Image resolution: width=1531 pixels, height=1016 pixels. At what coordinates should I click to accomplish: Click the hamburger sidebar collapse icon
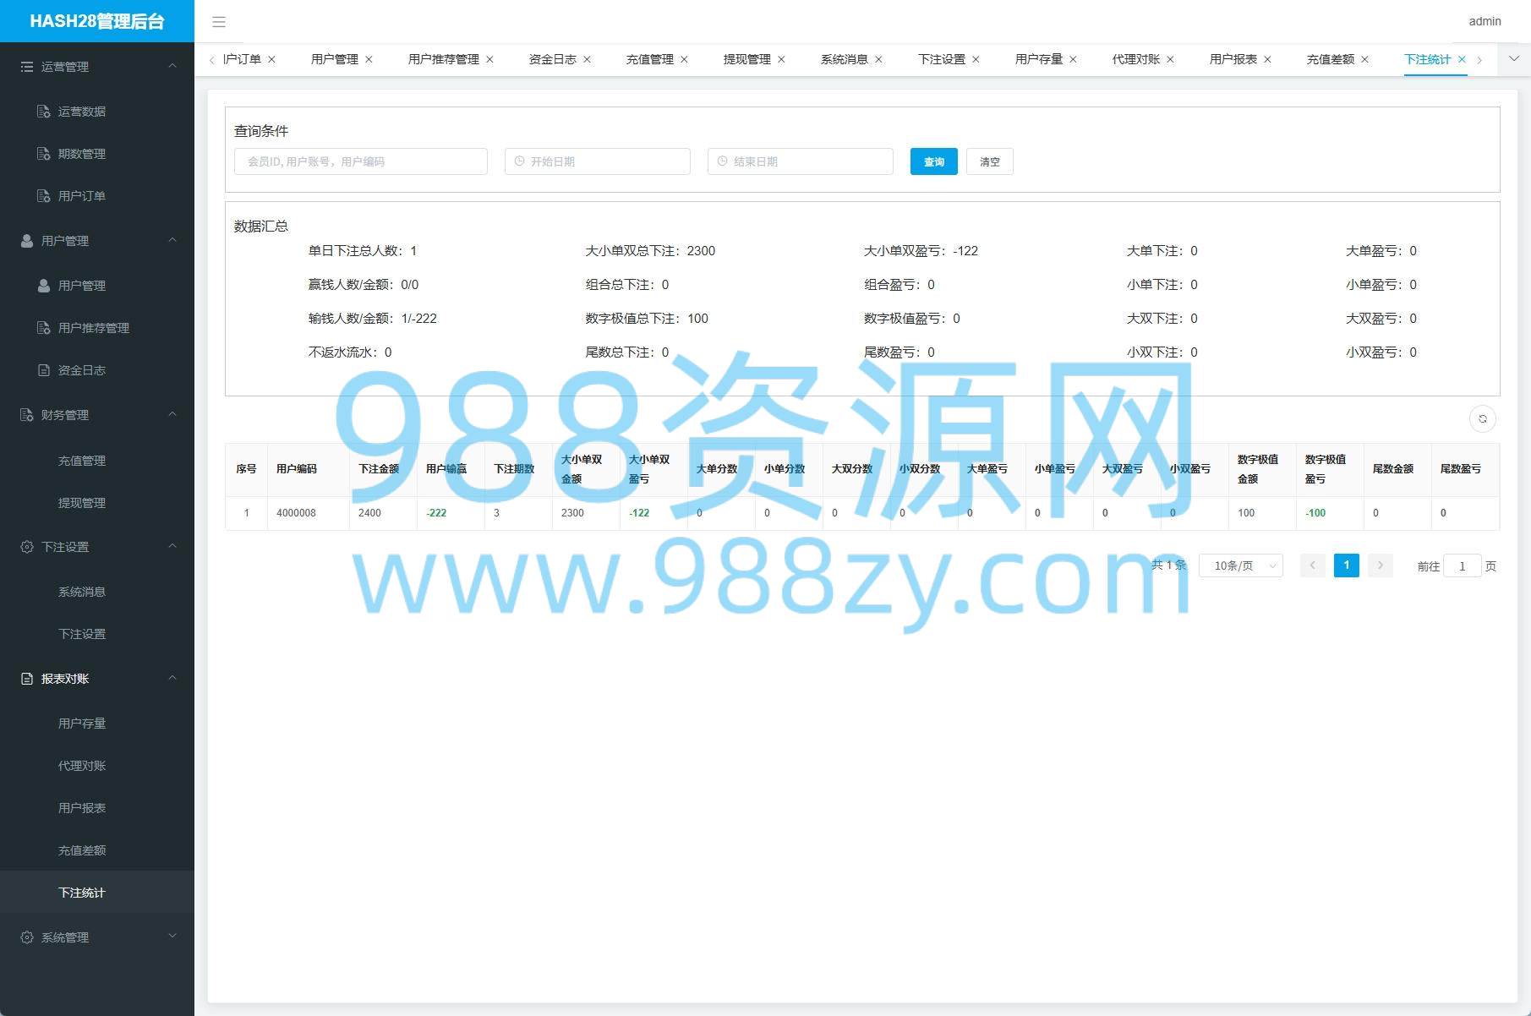[219, 22]
